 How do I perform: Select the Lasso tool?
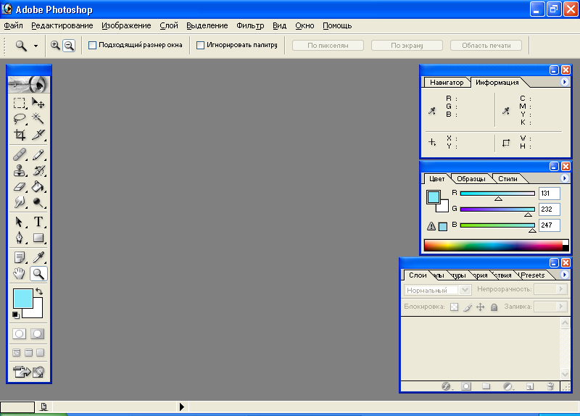tap(20, 118)
